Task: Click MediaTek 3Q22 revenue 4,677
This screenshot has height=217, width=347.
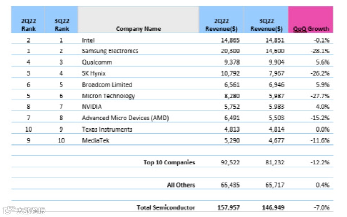Action: (x=276, y=140)
